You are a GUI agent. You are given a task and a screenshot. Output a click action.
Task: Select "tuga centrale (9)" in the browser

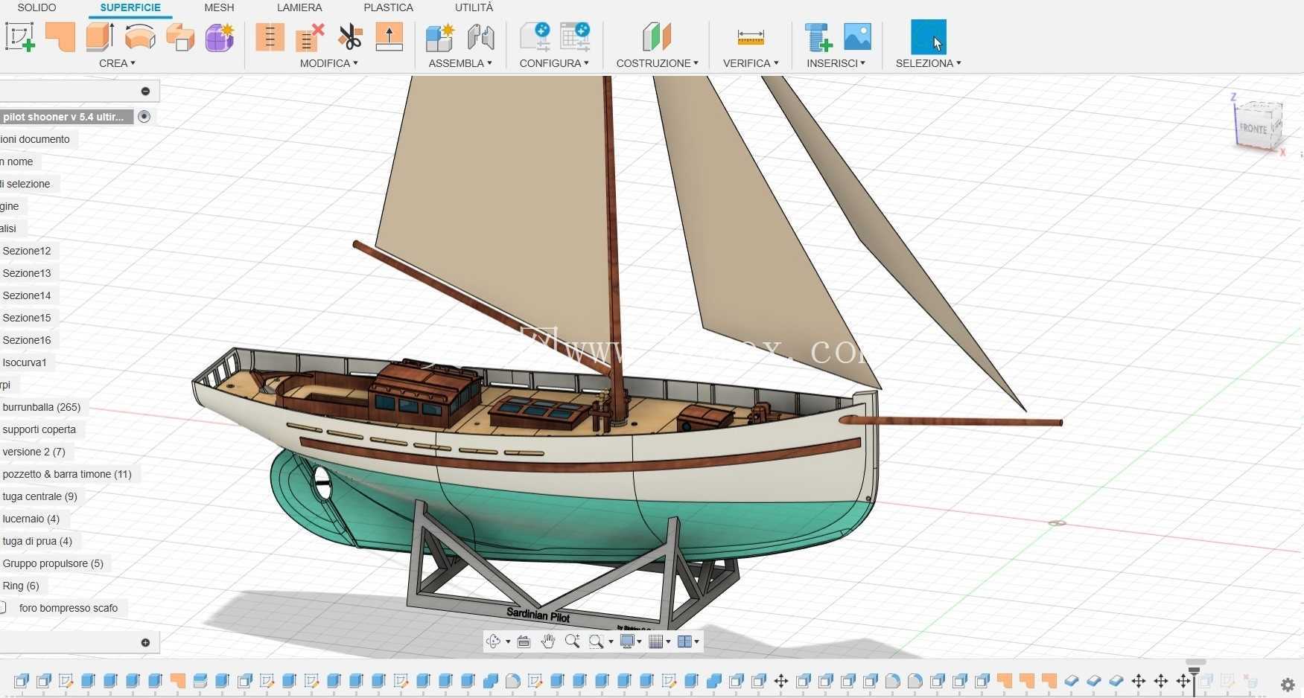(x=40, y=496)
